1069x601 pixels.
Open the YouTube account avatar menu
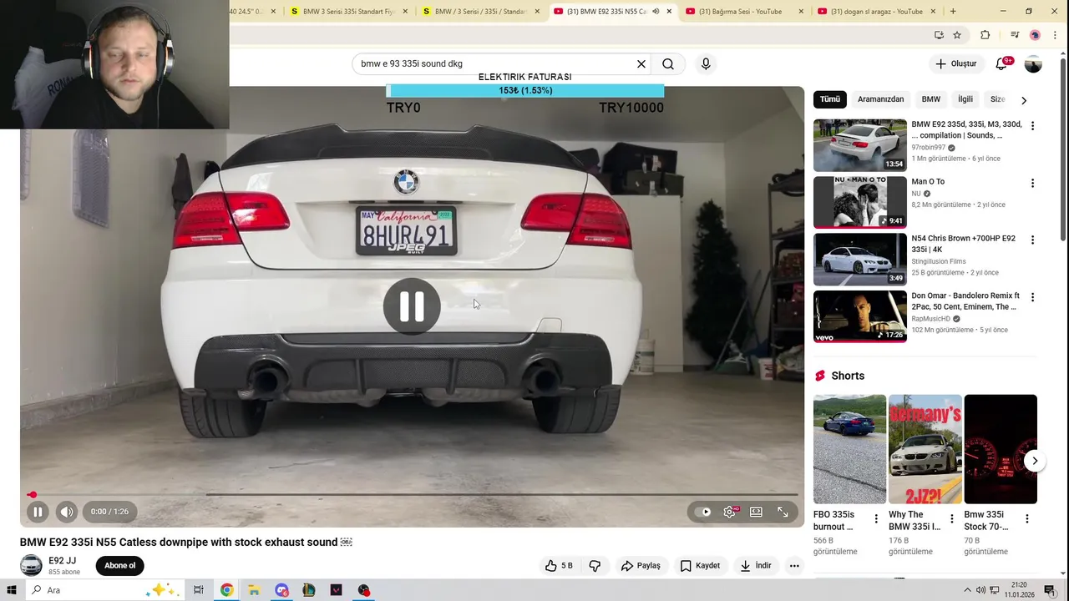pyautogui.click(x=1033, y=64)
